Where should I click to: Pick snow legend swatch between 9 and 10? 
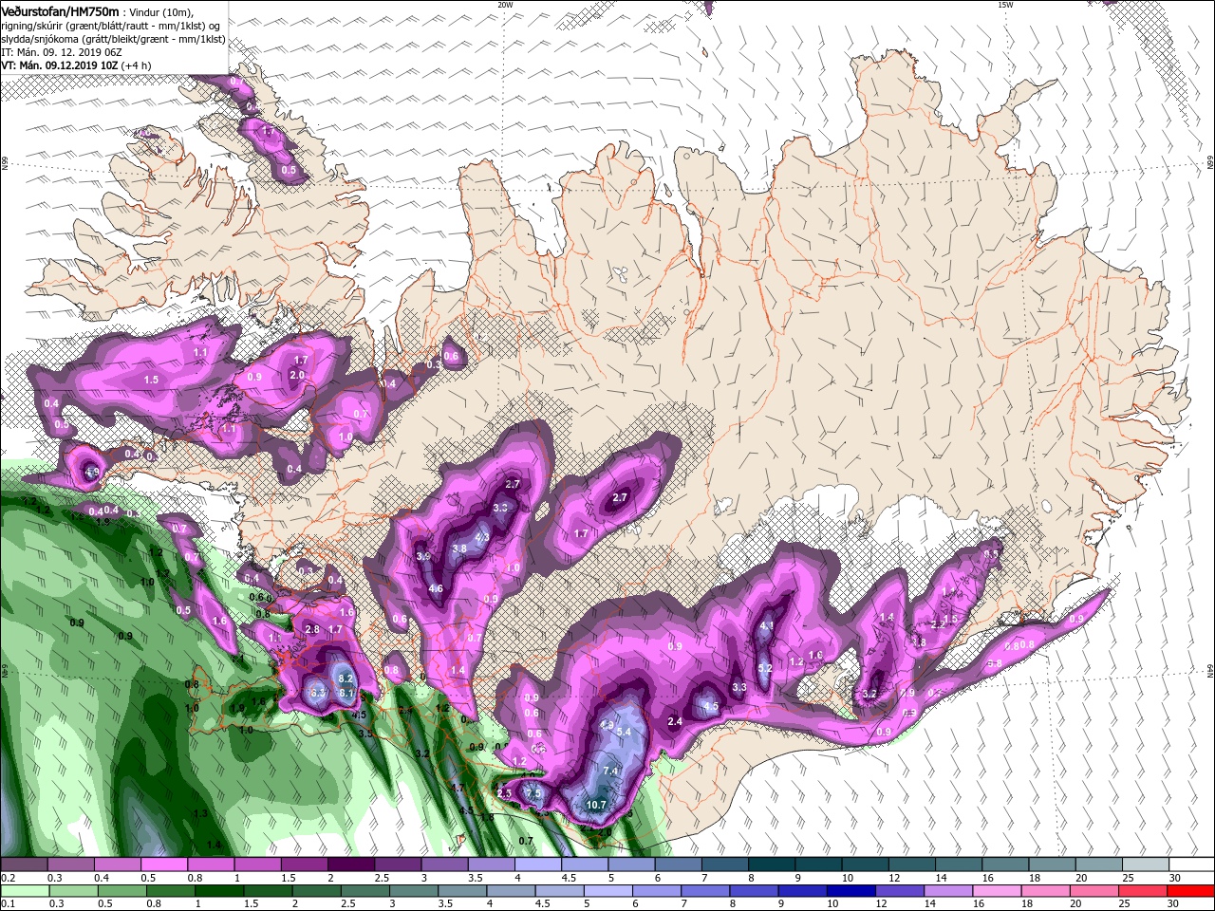tap(817, 864)
